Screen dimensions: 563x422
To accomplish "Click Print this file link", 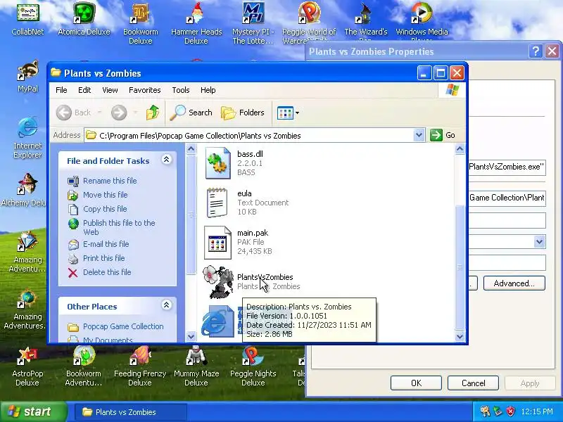I will tap(103, 257).
